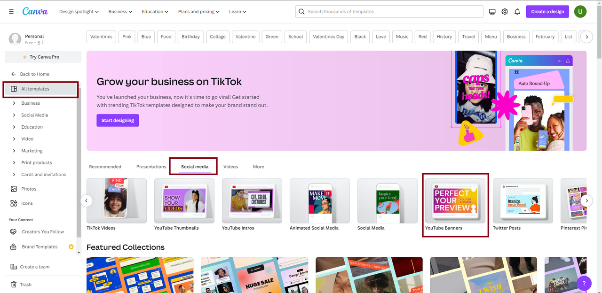Open the Twitter Posts card

[x=523, y=200]
